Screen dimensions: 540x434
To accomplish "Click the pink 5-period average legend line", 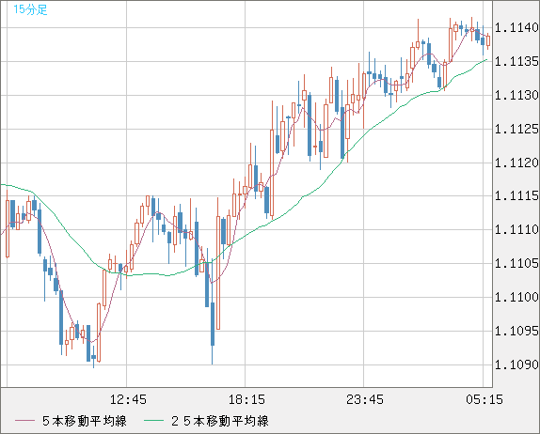I will click(25, 421).
